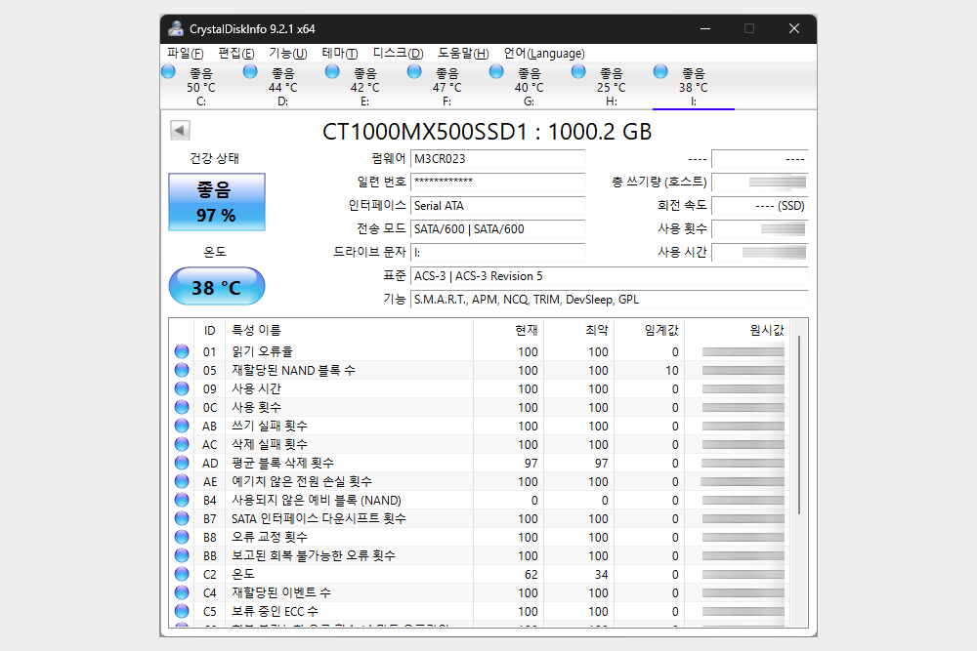Click the 사용되지 않은 예비 블록 (NAND) row name

(317, 500)
